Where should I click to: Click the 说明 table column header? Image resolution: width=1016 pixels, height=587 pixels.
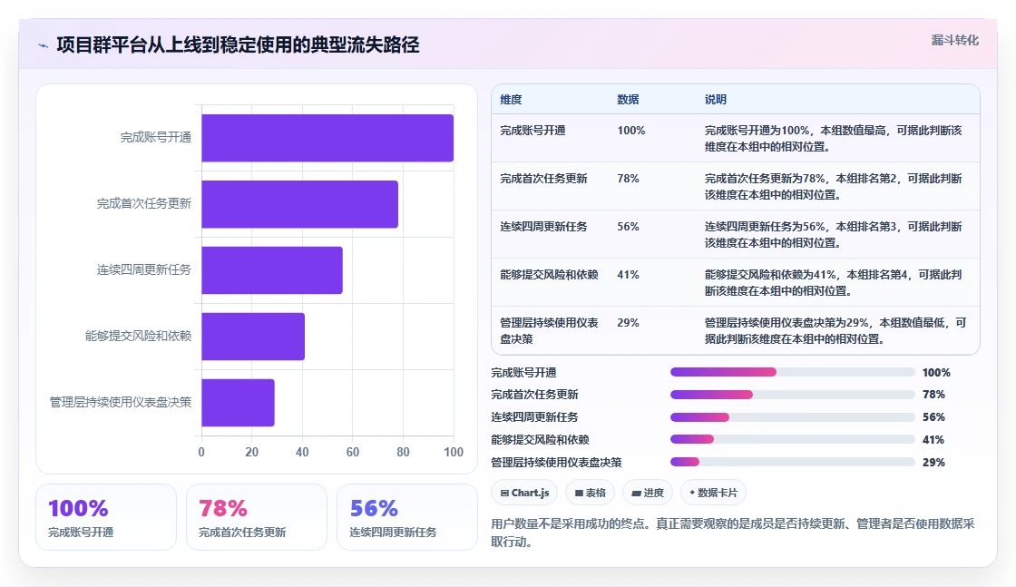(716, 100)
